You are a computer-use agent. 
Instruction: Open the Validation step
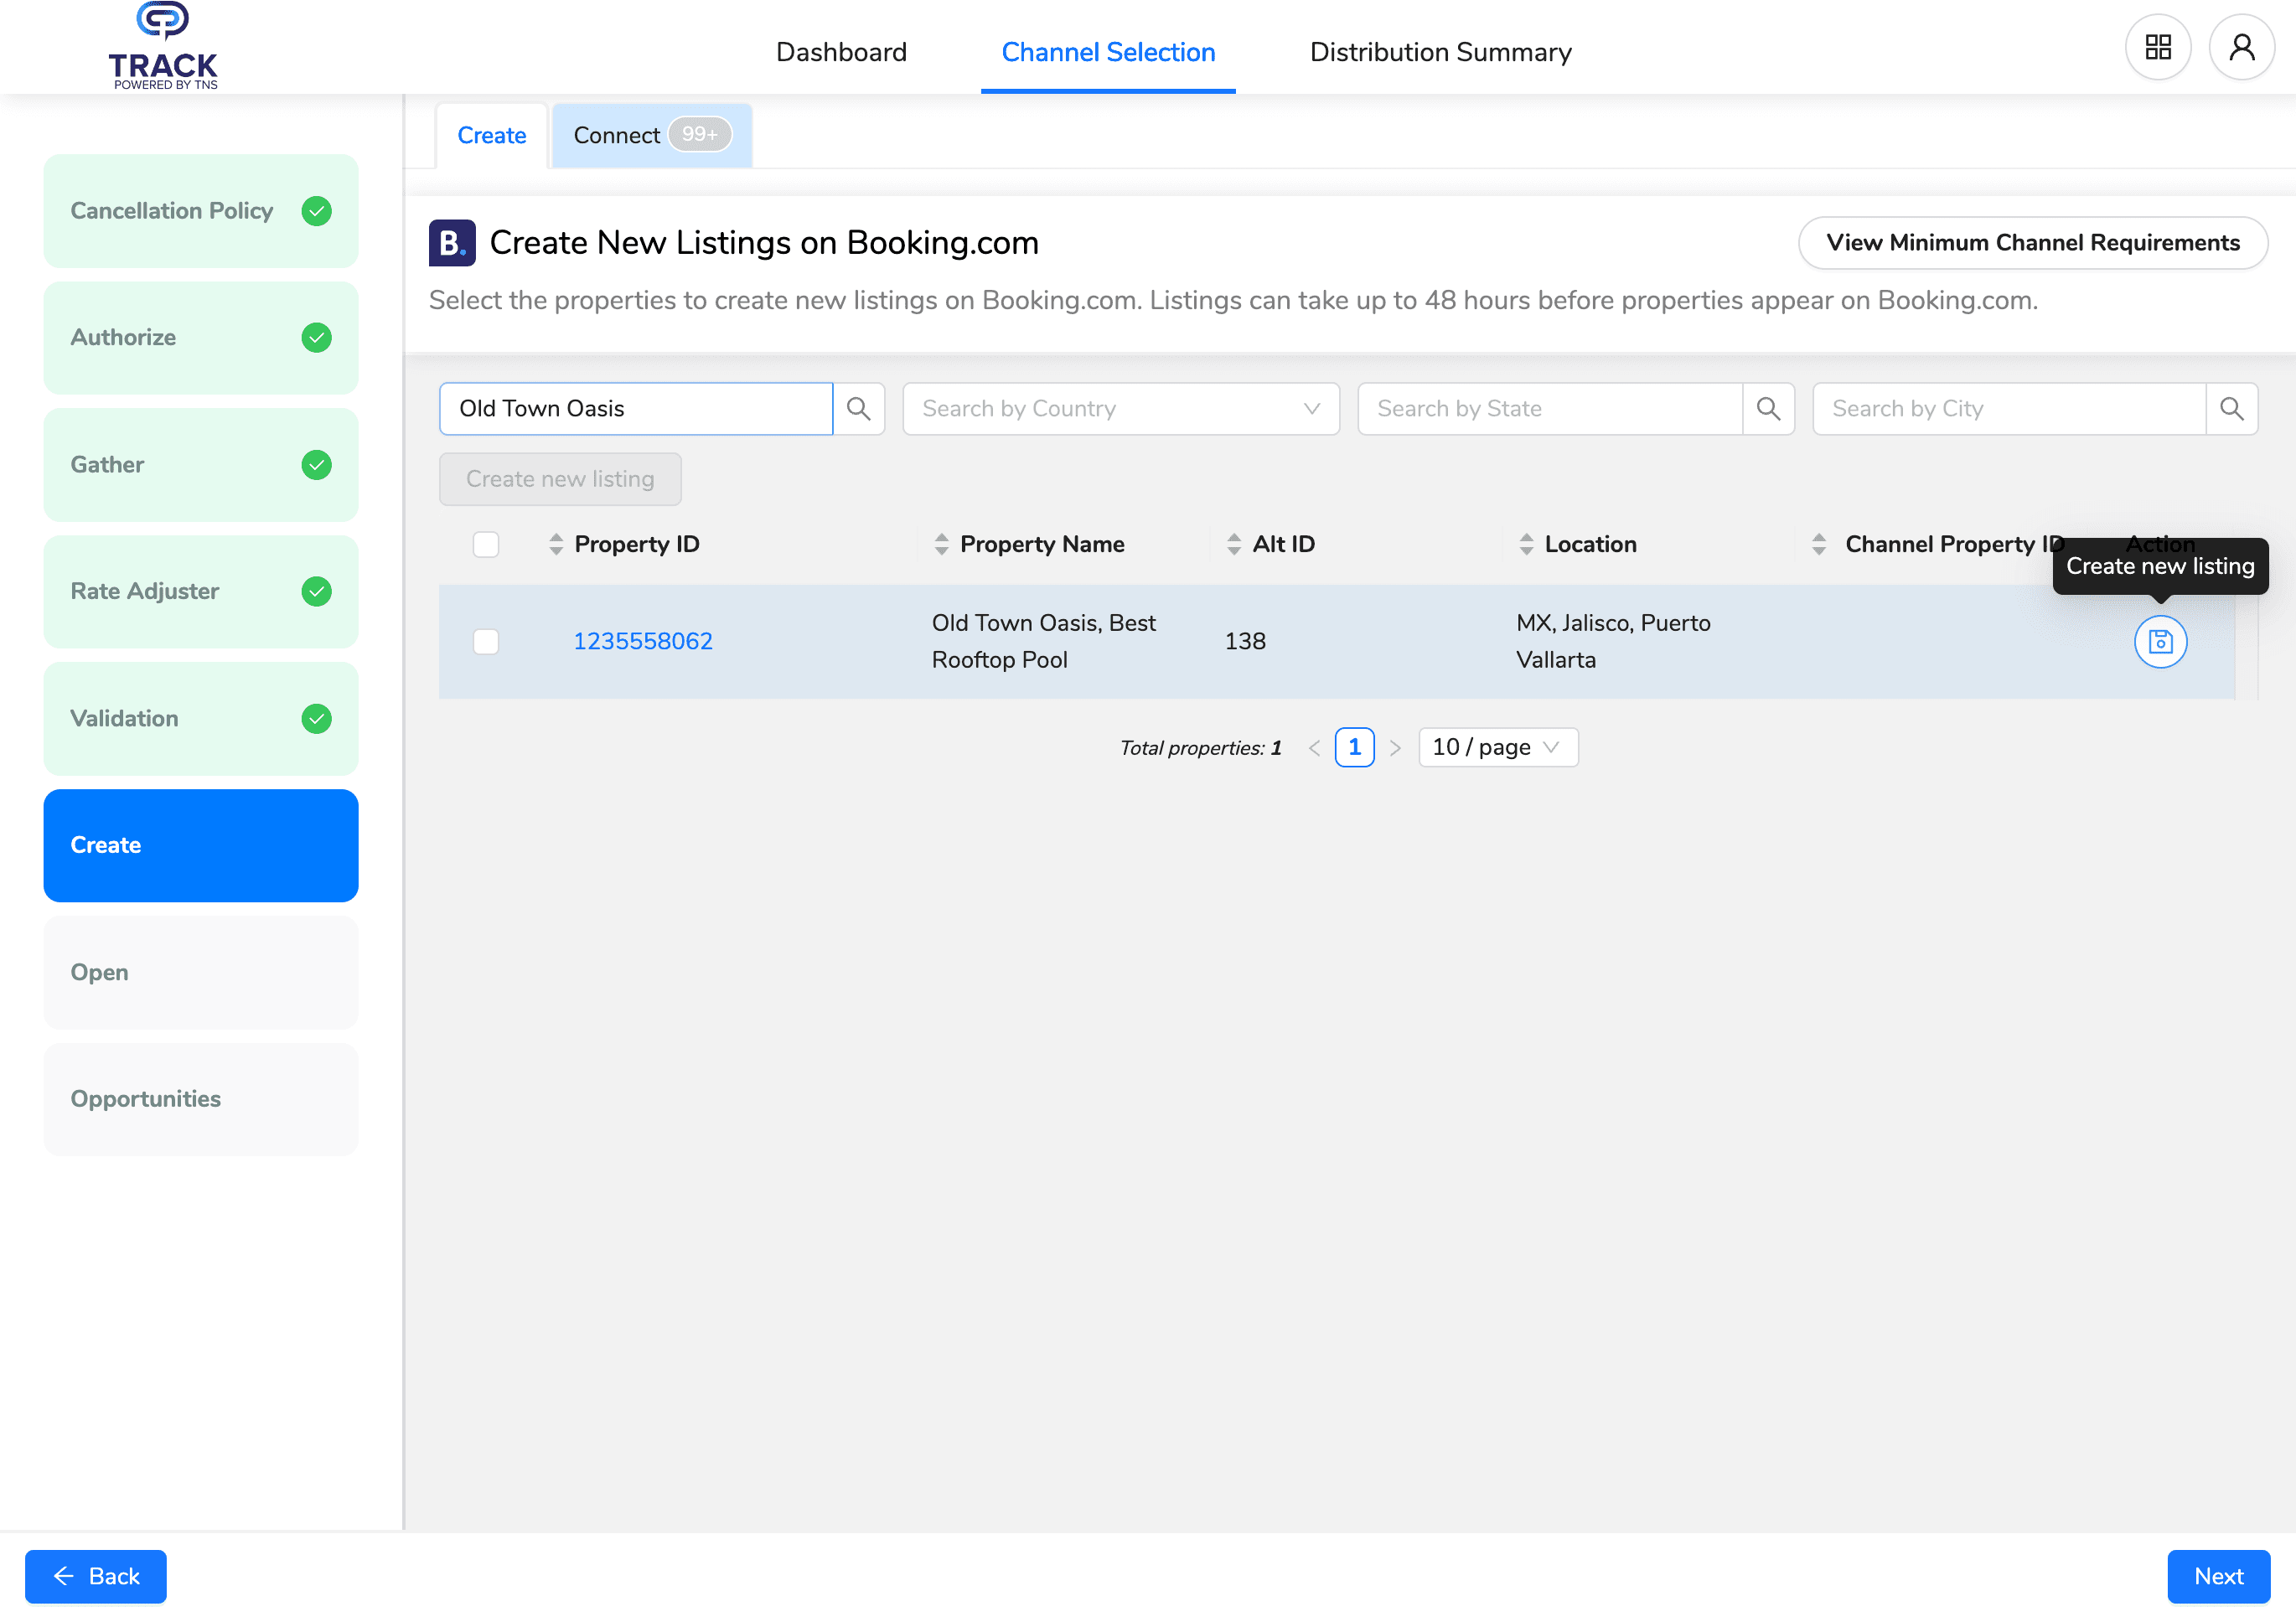(201, 719)
